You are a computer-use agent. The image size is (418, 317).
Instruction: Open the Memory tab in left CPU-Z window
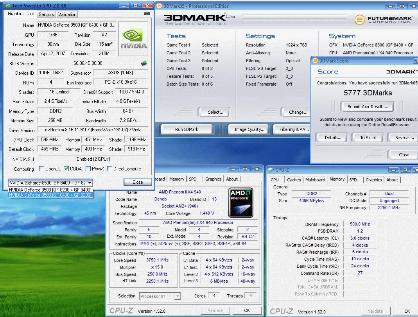pos(177,179)
